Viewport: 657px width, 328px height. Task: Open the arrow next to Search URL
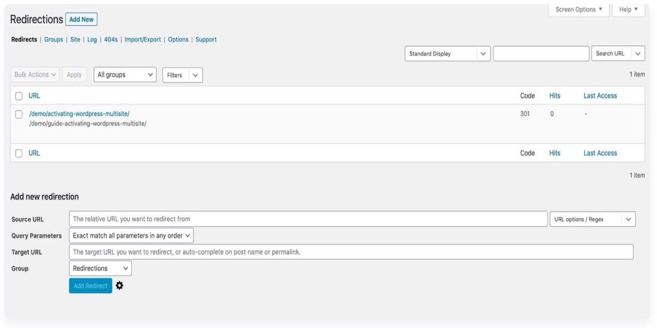tap(637, 54)
